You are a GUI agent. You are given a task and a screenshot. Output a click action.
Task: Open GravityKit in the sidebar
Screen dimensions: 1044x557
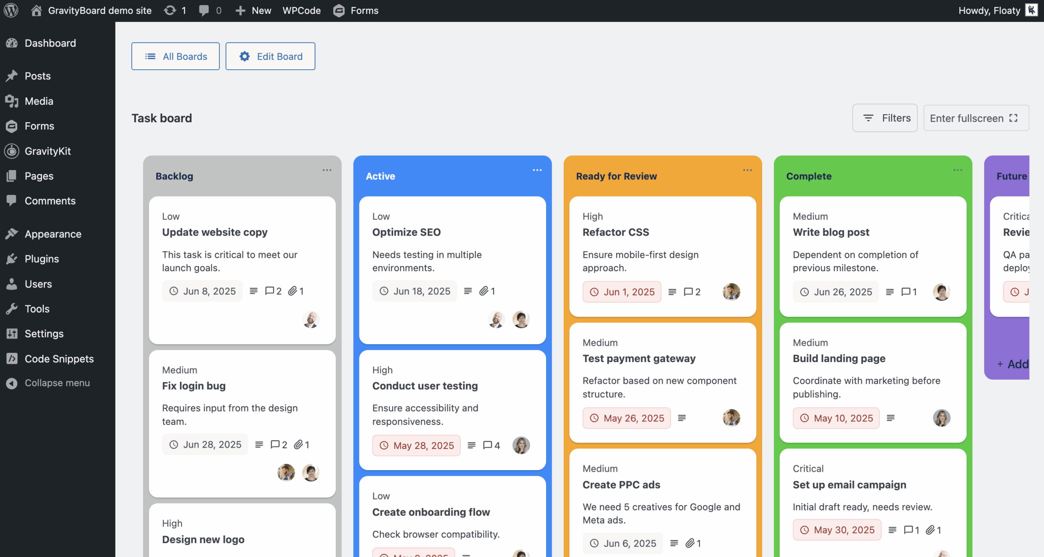coord(48,151)
